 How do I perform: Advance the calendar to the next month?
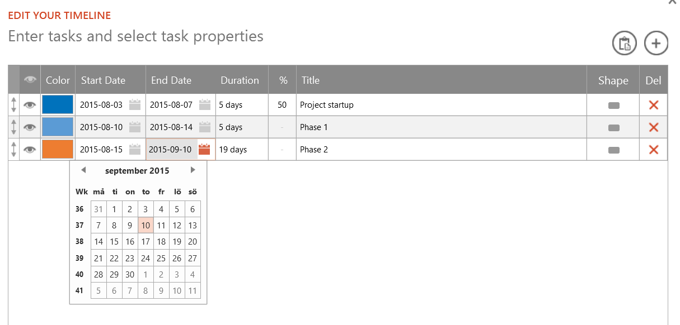(193, 170)
